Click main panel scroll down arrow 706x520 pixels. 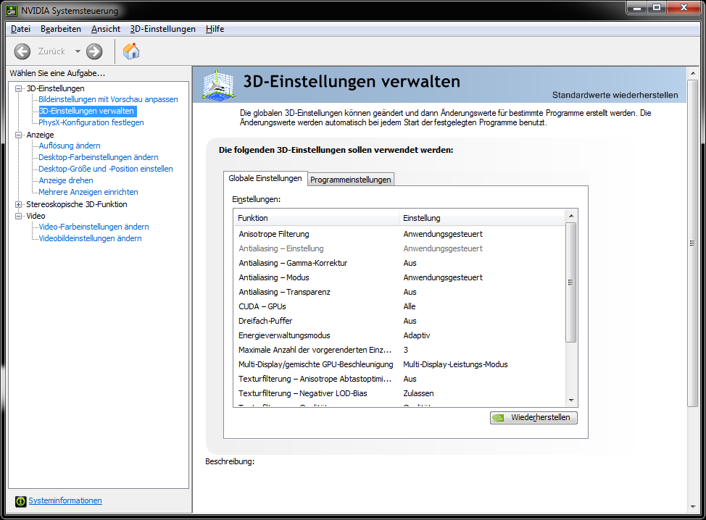(x=693, y=506)
